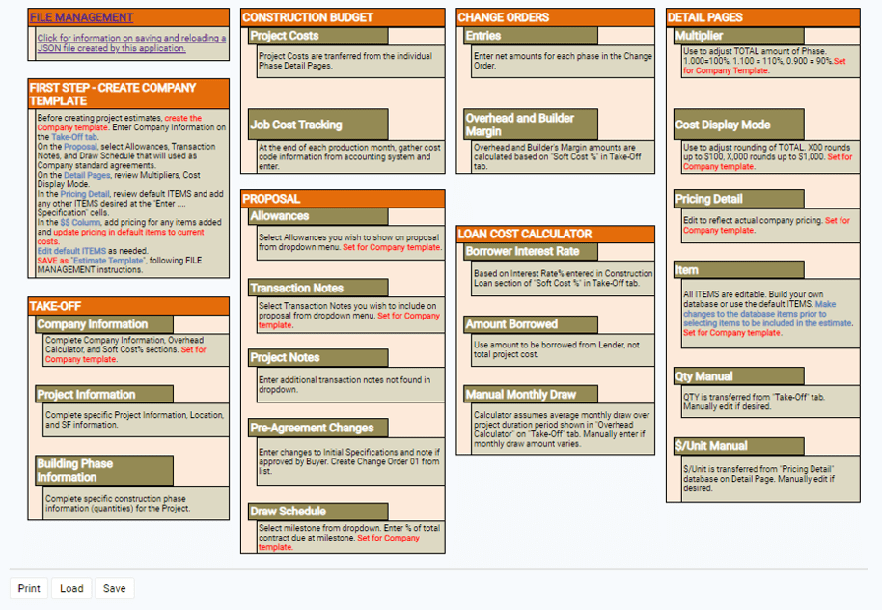Select the 'TAKE-OFF' section header
This screenshot has width=882, height=610.
[128, 306]
